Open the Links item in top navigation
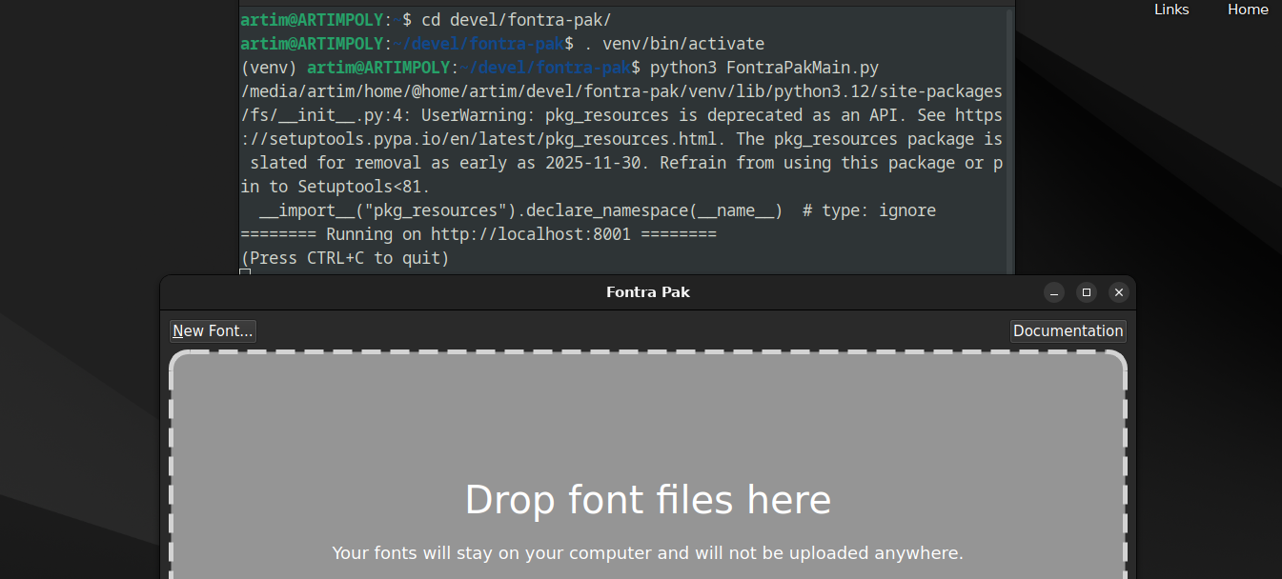Image resolution: width=1282 pixels, height=579 pixels. pyautogui.click(x=1171, y=10)
